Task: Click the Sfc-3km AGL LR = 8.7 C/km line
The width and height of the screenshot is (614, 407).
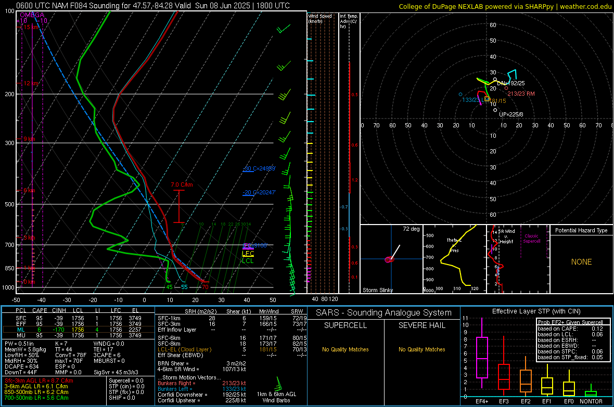Action: pyautogui.click(x=39, y=381)
